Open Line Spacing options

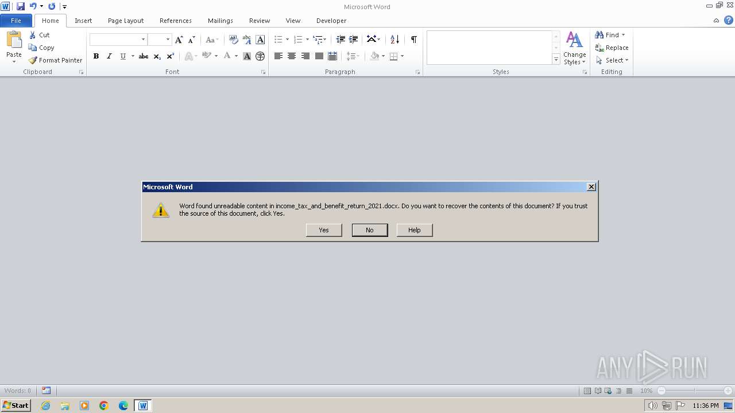353,56
